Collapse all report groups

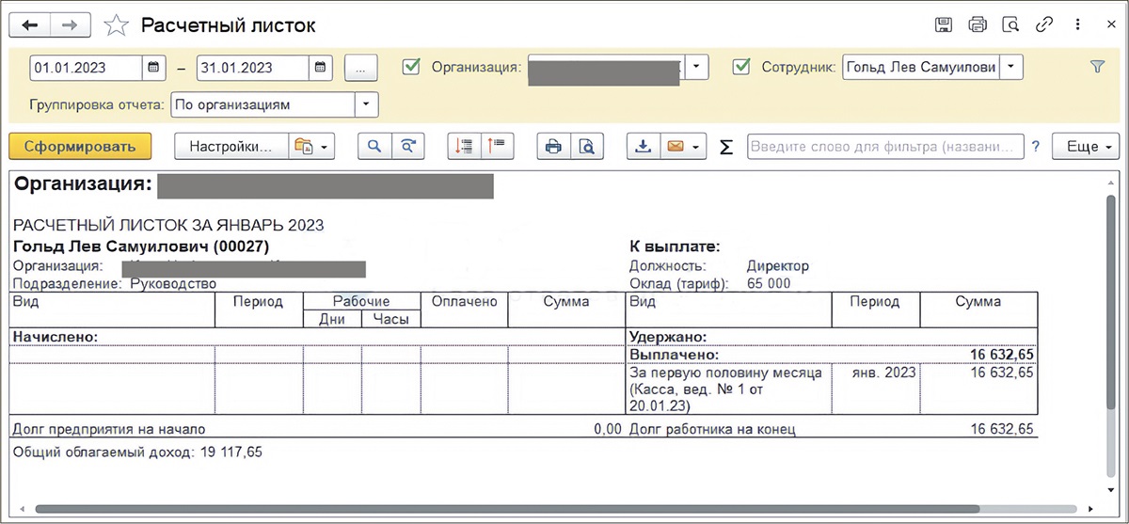(x=496, y=146)
